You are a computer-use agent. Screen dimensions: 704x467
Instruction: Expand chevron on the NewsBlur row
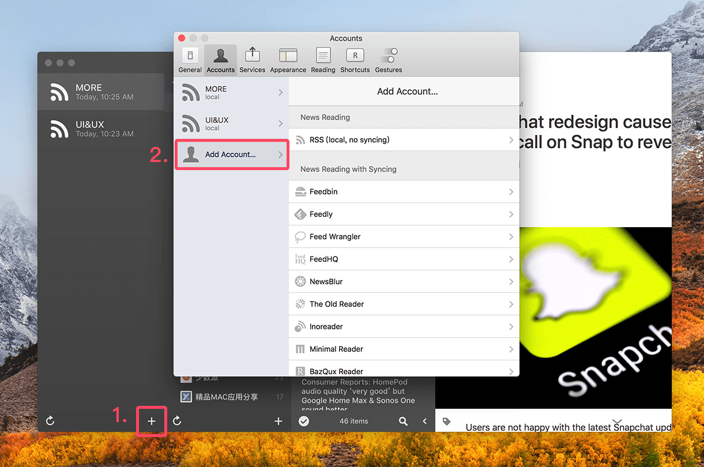coord(511,281)
